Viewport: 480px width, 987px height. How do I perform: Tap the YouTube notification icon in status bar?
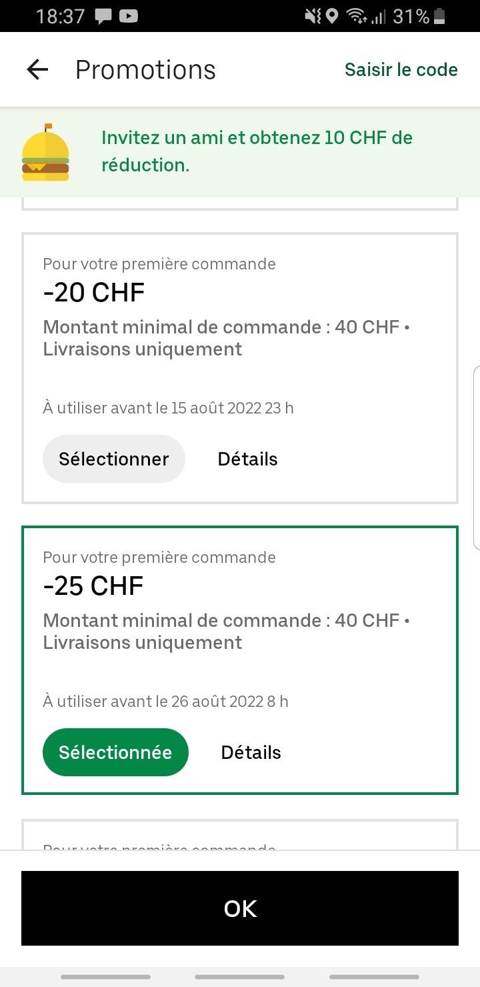click(128, 16)
